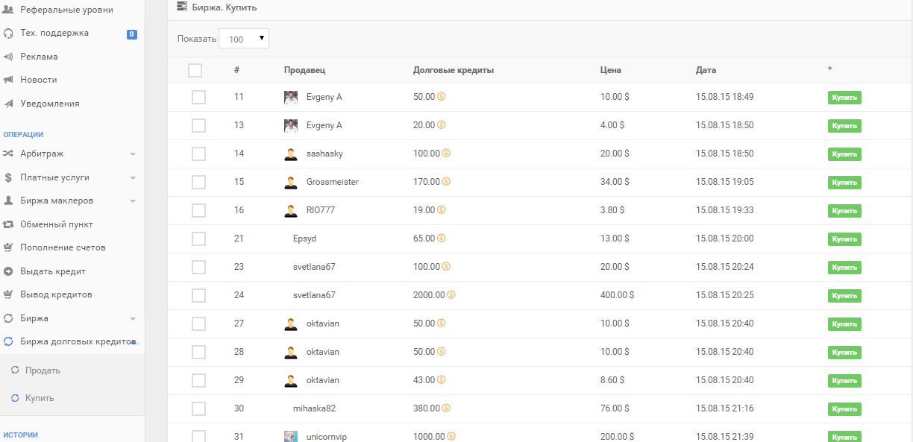This screenshot has width=913, height=442.
Task: Click the Продать refresh icon
Action: pos(15,370)
